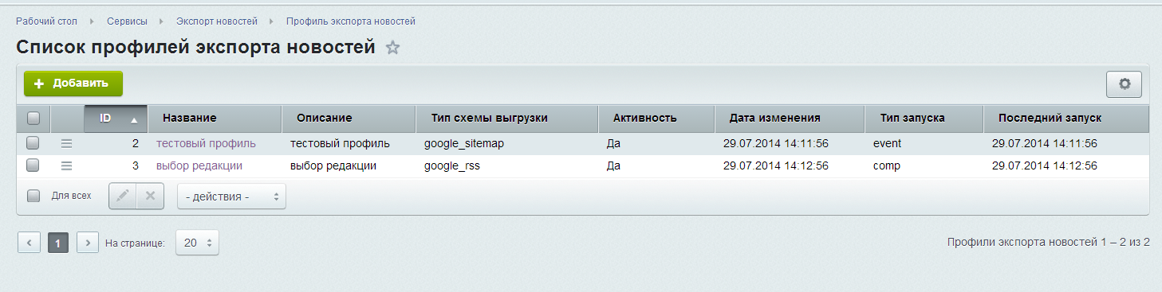Enable the Для всех checkbox
Image resolution: width=1162 pixels, height=292 pixels.
coord(33,196)
